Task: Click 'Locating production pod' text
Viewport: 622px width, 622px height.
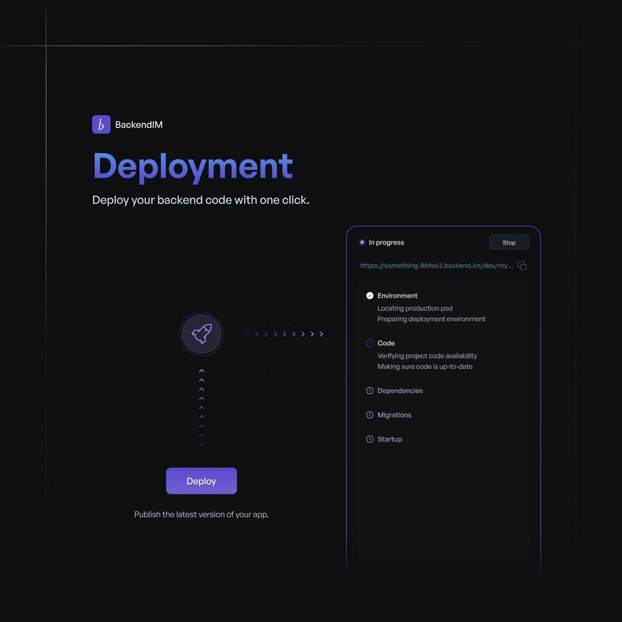Action: click(415, 308)
